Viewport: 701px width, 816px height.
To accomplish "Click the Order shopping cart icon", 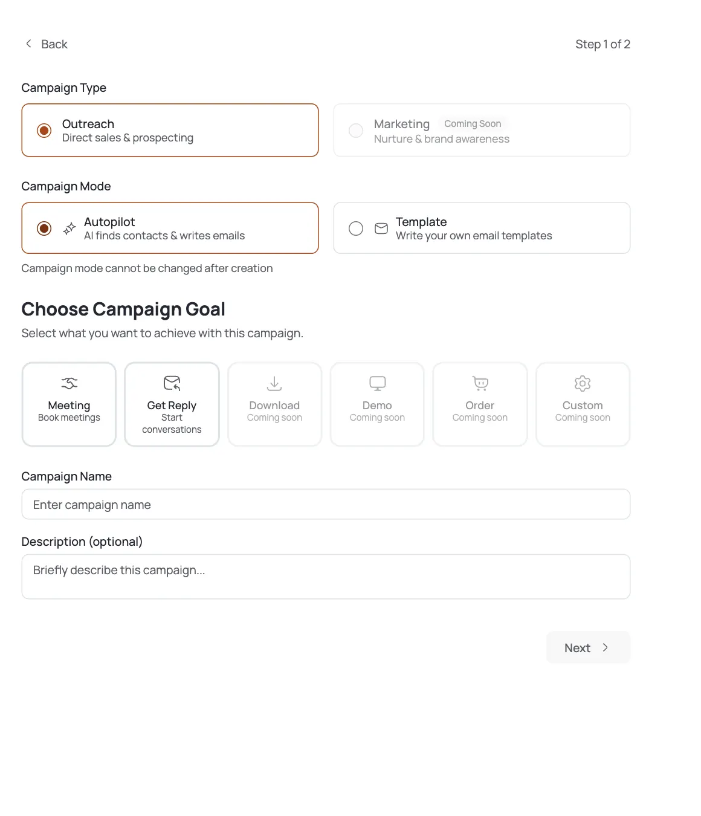I will click(x=480, y=383).
